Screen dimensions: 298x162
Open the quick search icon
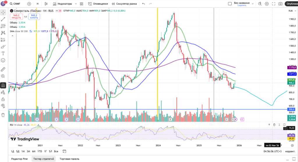(x=260, y=4)
